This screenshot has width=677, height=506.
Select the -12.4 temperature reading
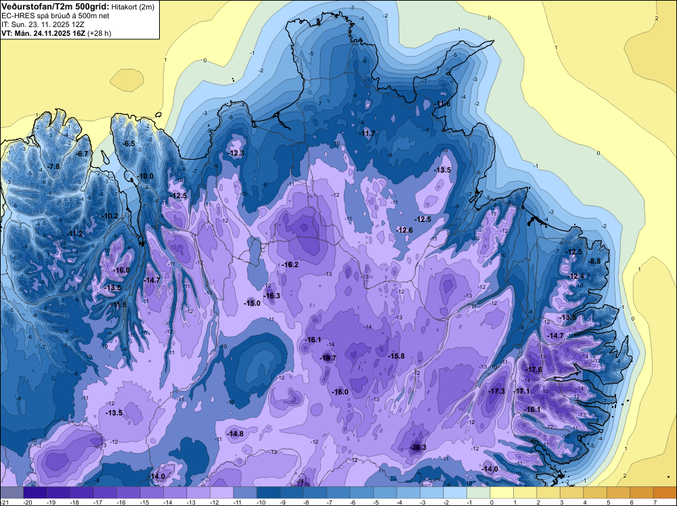[x=575, y=276]
